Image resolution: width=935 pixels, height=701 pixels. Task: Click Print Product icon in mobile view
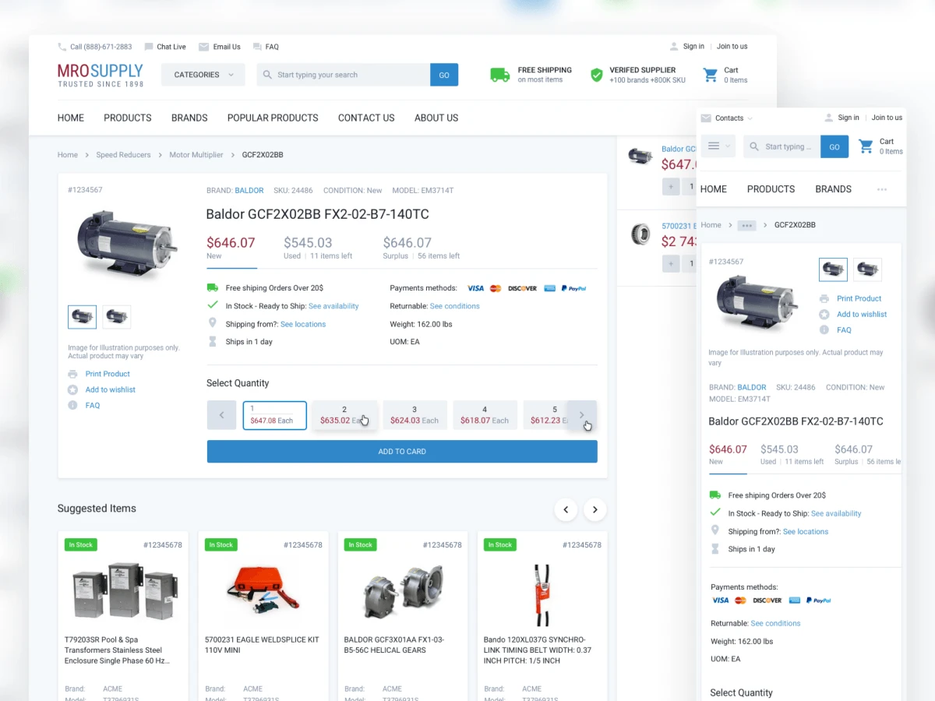[824, 298]
